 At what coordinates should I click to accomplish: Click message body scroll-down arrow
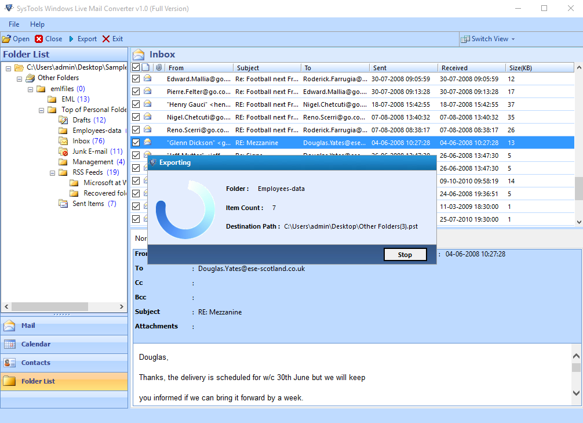click(576, 393)
